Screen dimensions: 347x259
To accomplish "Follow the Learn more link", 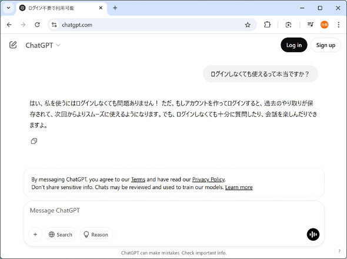I will coord(239,187).
